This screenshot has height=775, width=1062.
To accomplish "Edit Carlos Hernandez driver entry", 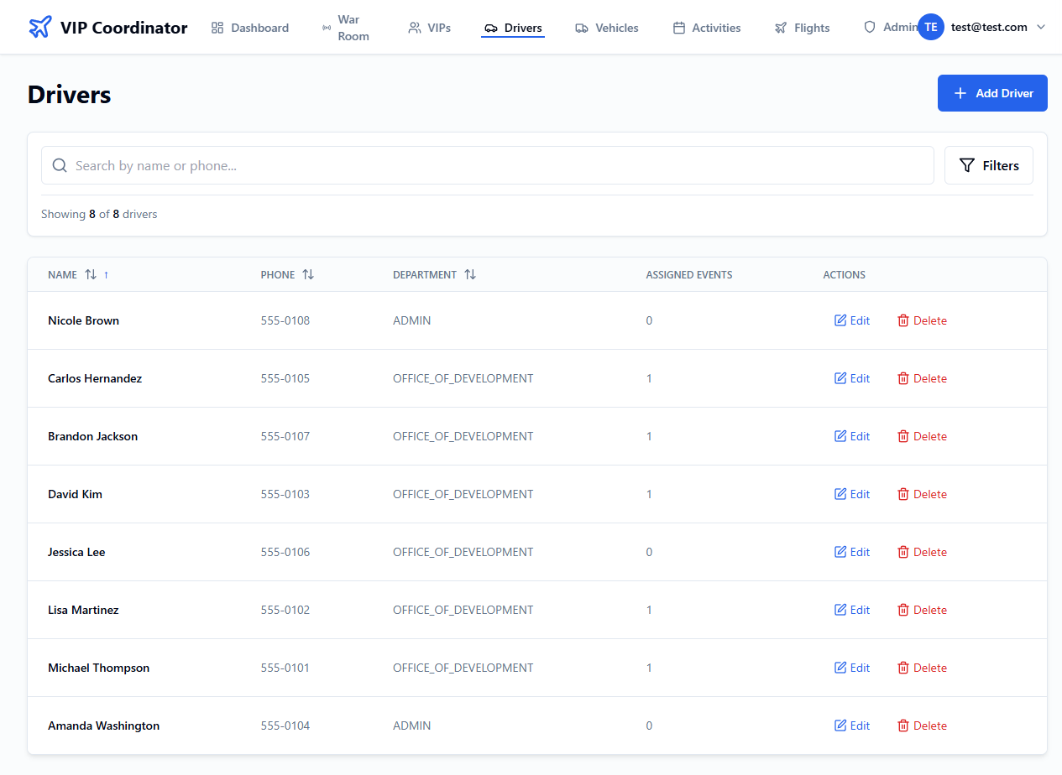I will (x=851, y=378).
